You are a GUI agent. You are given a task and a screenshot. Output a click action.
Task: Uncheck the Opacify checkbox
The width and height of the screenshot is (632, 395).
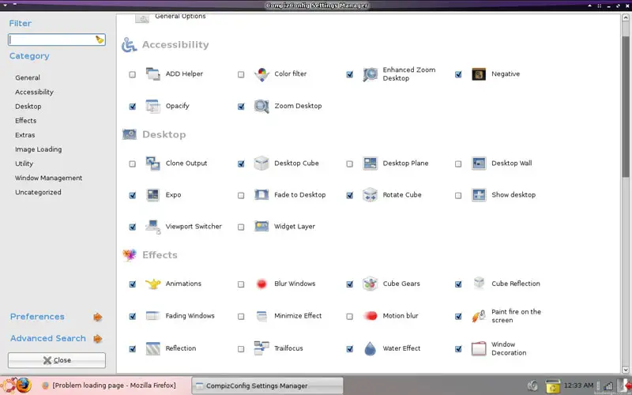pyautogui.click(x=132, y=107)
